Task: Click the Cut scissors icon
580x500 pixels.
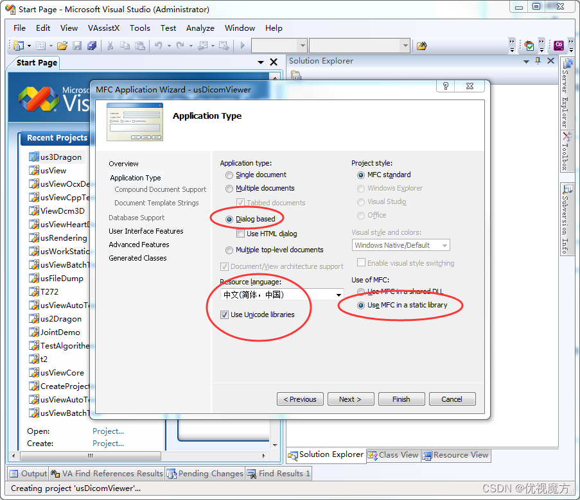Action: pyautogui.click(x=110, y=46)
